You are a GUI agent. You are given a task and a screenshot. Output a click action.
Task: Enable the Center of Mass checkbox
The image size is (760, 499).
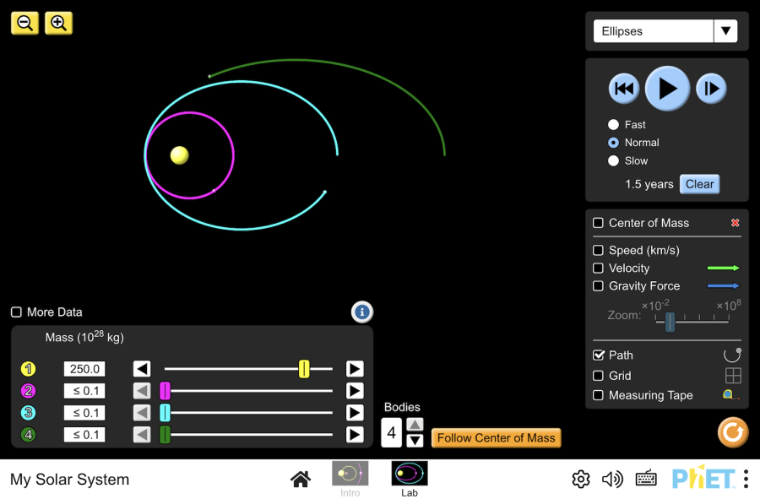pyautogui.click(x=598, y=223)
